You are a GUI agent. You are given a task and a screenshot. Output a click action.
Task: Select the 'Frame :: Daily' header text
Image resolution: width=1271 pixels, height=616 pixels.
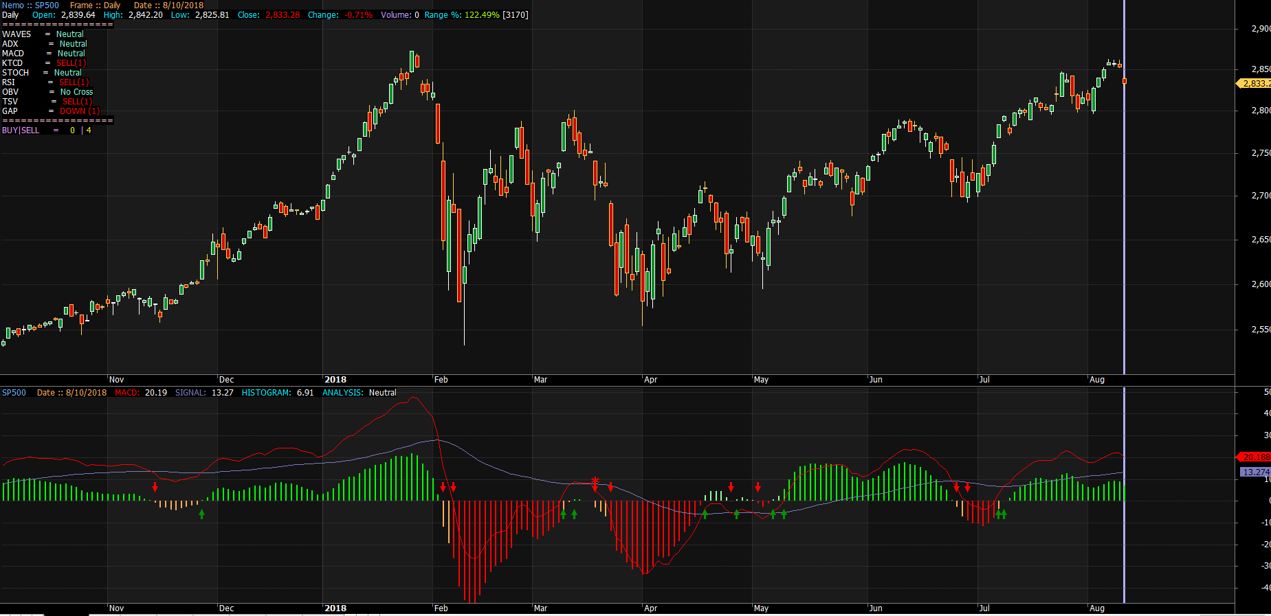95,5
